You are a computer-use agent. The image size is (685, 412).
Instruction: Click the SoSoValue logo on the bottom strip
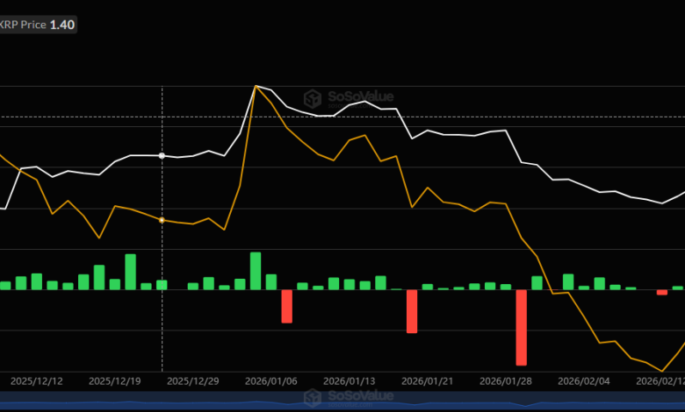pos(349,397)
